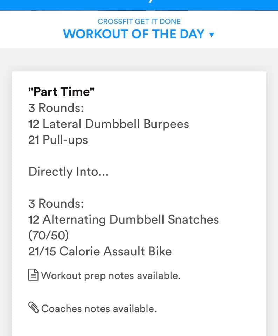This screenshot has height=336, width=278.
Task: Select the 'Directly Into...' text
Action: pos(68,172)
